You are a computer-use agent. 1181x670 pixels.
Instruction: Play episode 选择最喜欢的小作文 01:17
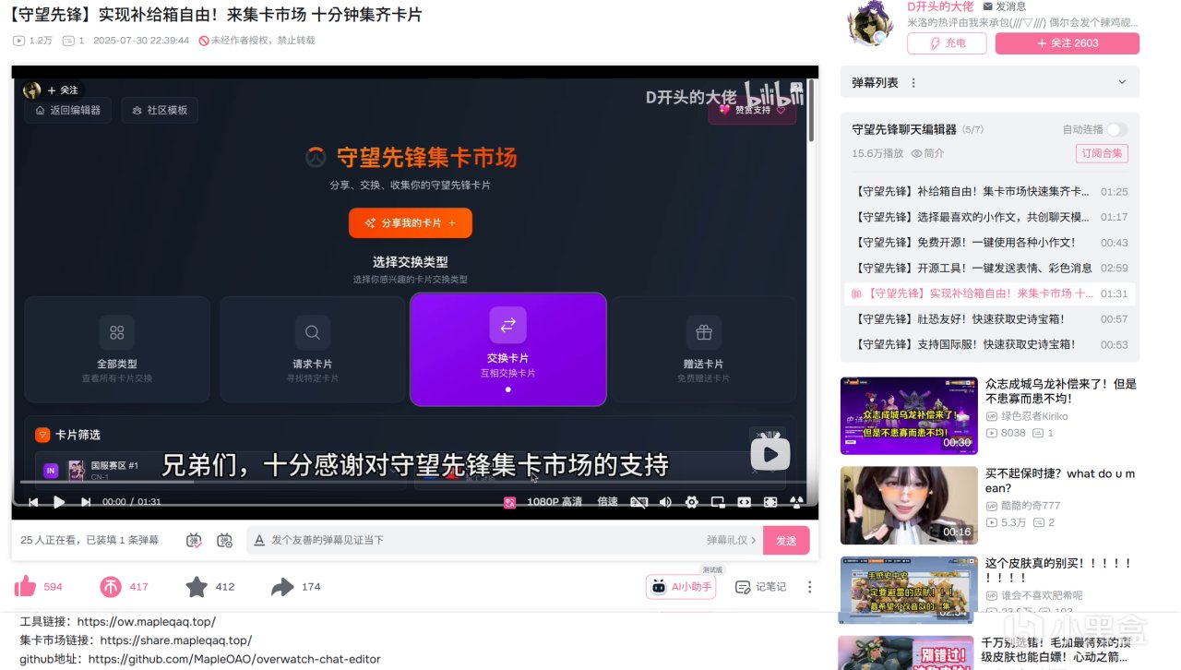pos(990,217)
